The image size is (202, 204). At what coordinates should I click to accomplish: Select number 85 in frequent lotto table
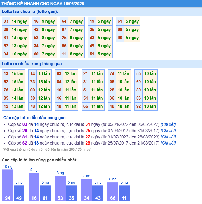coord(6,98)
